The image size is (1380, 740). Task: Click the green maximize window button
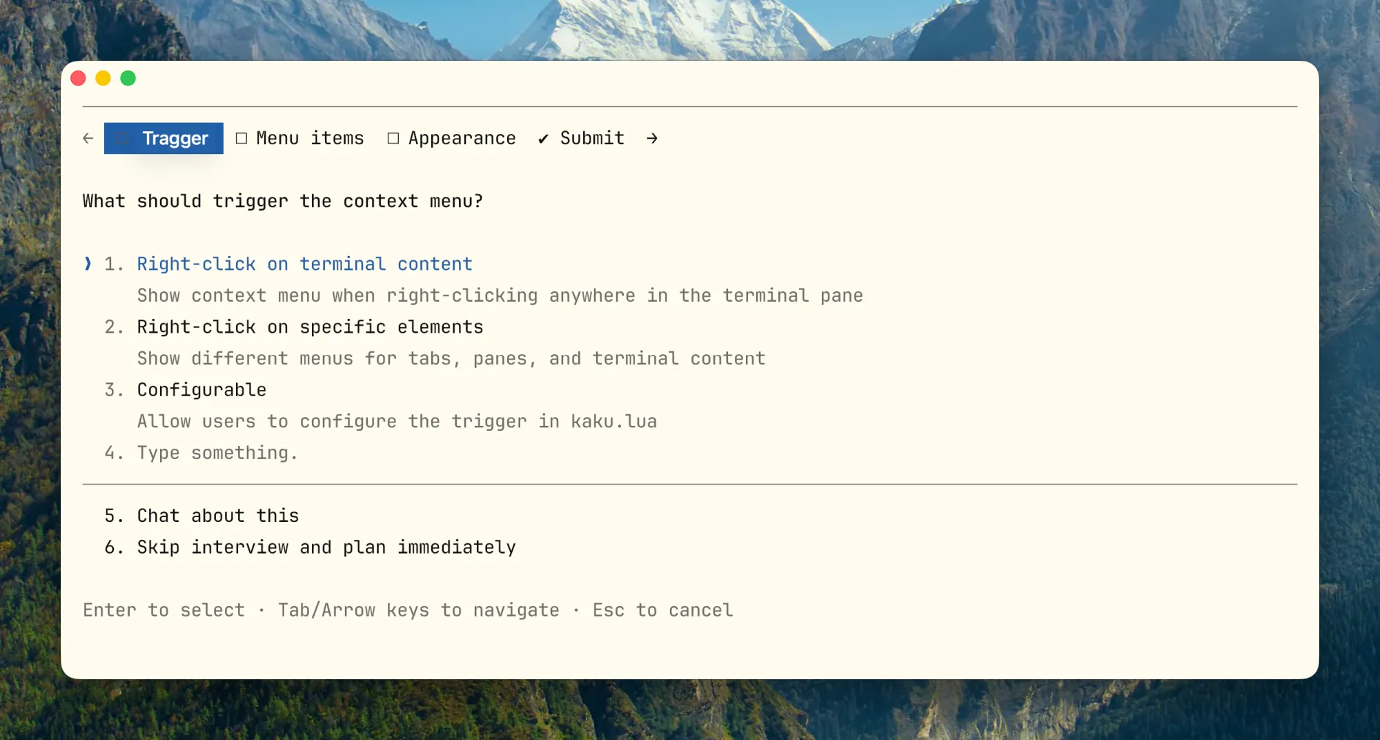click(x=128, y=79)
